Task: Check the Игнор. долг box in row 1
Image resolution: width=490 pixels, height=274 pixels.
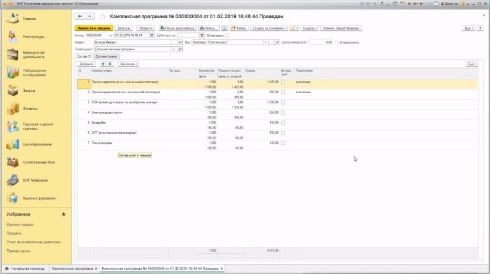Action: [283, 82]
